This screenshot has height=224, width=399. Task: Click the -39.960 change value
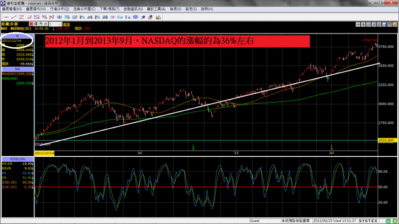(x=26, y=64)
